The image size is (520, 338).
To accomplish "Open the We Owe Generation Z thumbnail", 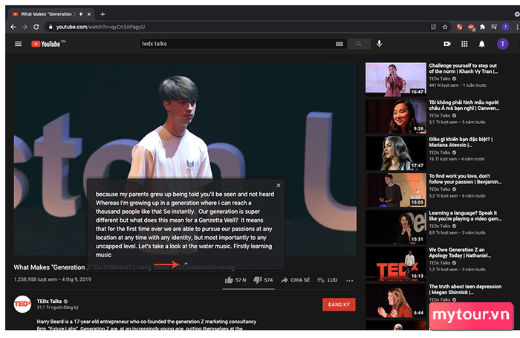I will coord(396,264).
